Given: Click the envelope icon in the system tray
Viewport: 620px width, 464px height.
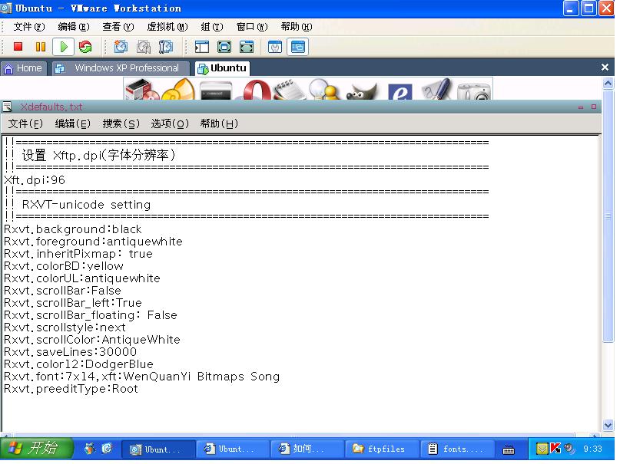Looking at the screenshot, I should point(542,449).
